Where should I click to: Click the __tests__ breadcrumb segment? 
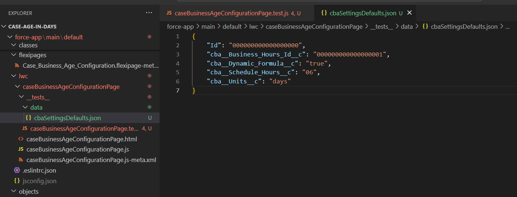(x=381, y=27)
